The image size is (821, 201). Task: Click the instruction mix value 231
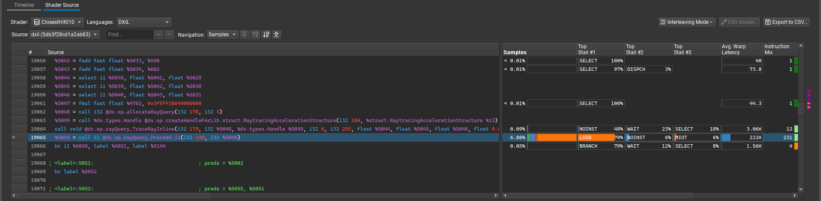pos(788,137)
